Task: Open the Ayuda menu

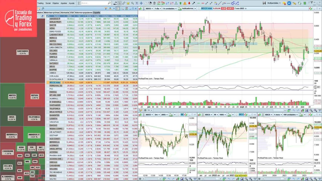Action: point(71,3)
